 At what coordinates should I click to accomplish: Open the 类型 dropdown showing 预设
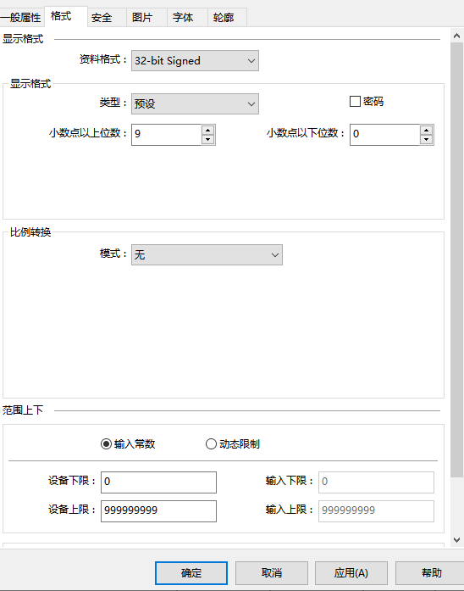(195, 103)
